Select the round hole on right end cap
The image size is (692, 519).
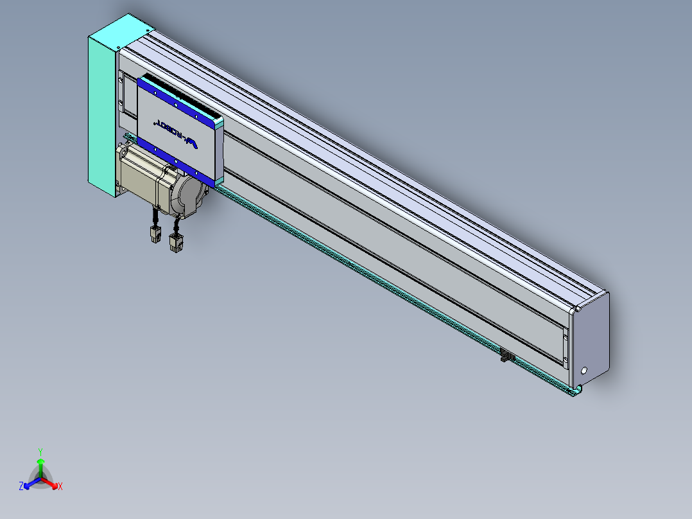(x=584, y=371)
